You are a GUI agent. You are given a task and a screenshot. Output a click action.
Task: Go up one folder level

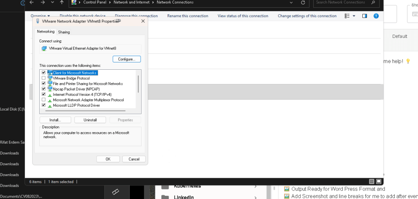pos(62,2)
